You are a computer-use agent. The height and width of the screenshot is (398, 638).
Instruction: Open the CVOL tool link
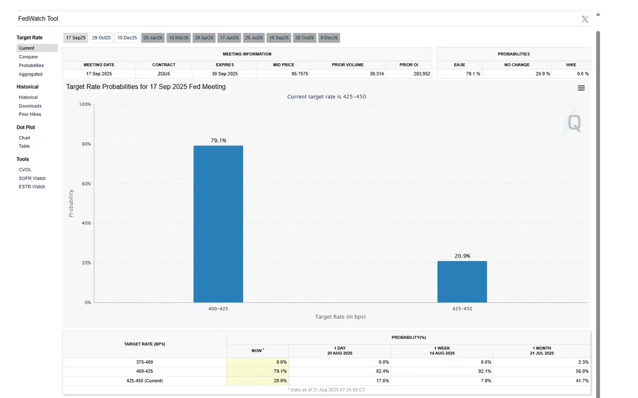(x=25, y=170)
